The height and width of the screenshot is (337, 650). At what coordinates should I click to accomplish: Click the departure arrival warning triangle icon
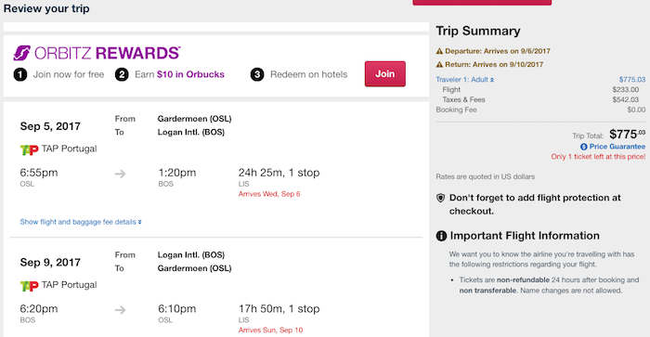coord(439,51)
